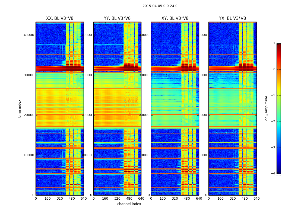Click the "channel index" x-axis label
The height and width of the screenshot is (217, 285).
click(x=129, y=204)
